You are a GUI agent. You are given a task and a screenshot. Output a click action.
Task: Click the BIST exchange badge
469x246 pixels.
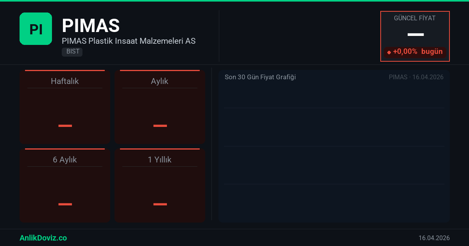pos(72,52)
